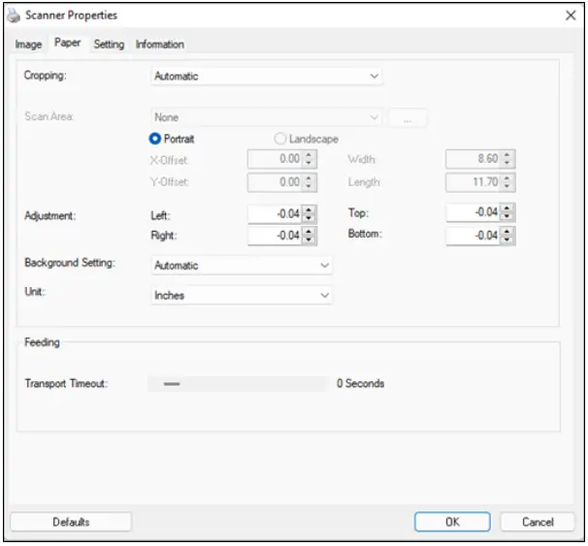The width and height of the screenshot is (588, 546).
Task: Click the scanner icon in title bar
Action: coord(14,16)
